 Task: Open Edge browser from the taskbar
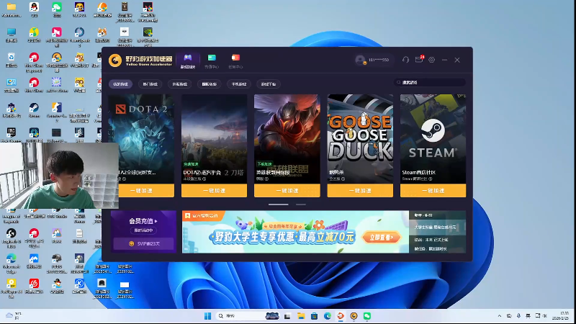328,316
